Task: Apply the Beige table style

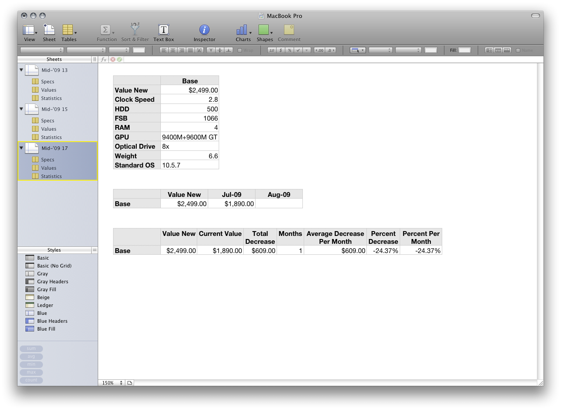Action: coord(43,297)
